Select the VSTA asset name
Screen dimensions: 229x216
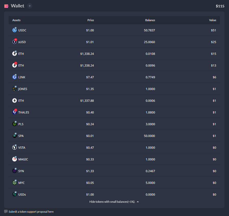pyautogui.click(x=22, y=148)
